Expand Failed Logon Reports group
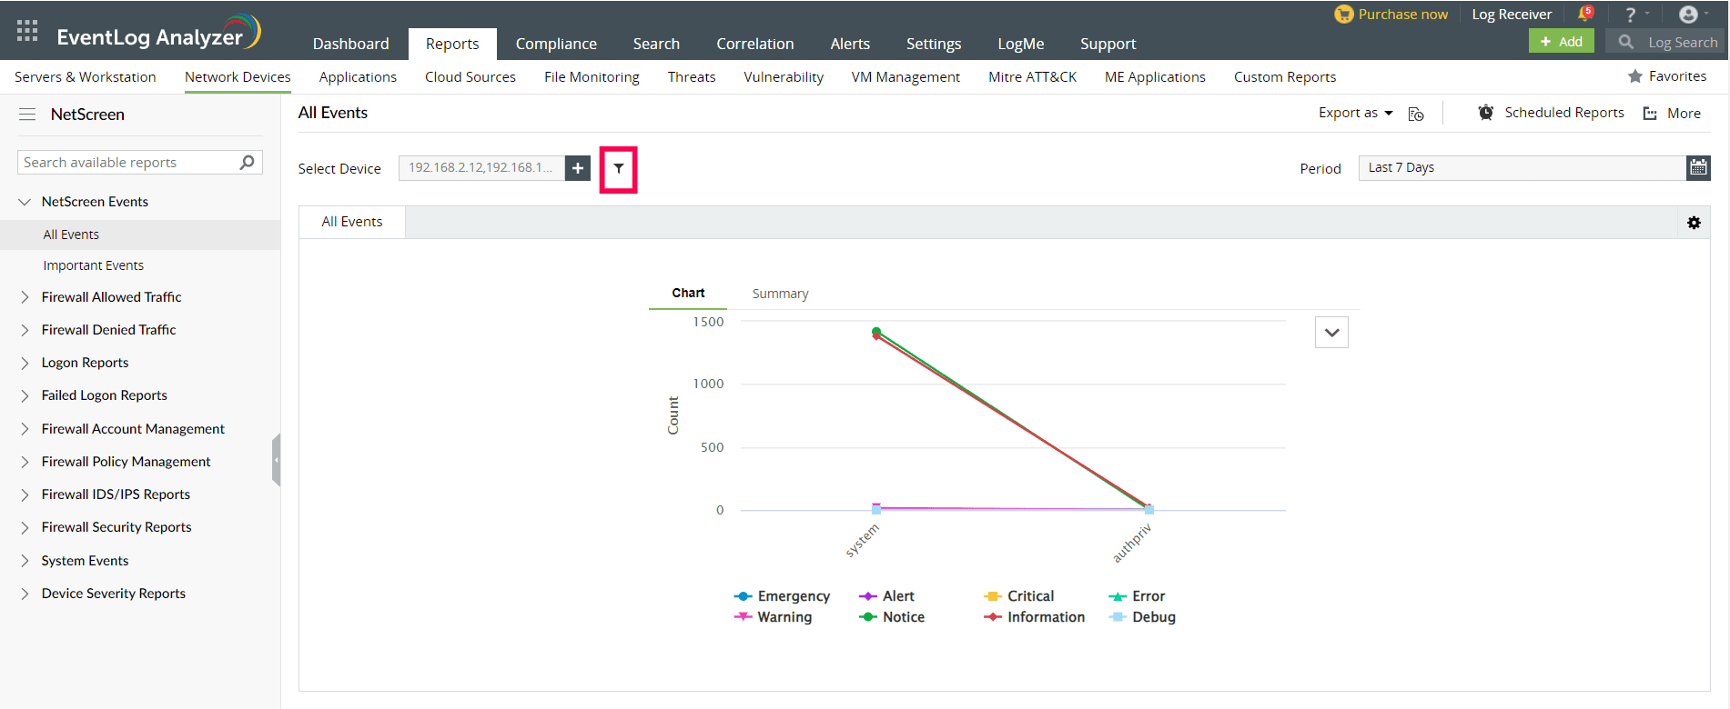 (x=25, y=395)
